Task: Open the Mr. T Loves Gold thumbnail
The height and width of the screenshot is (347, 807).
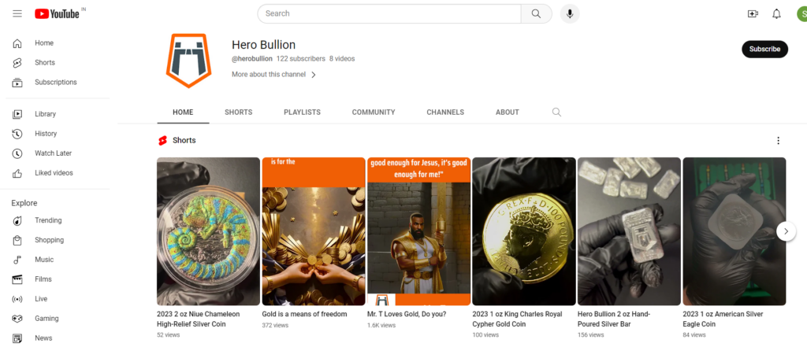Action: tap(418, 231)
